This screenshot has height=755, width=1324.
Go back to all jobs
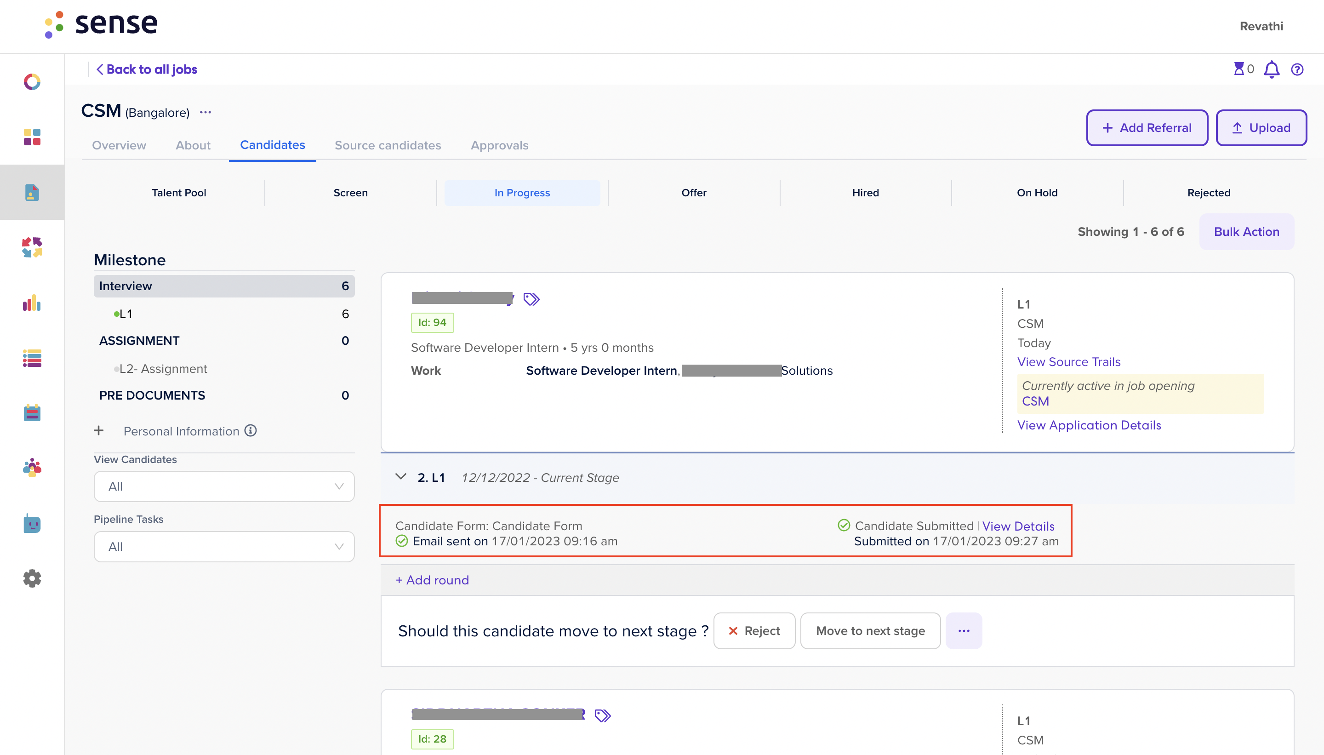147,69
